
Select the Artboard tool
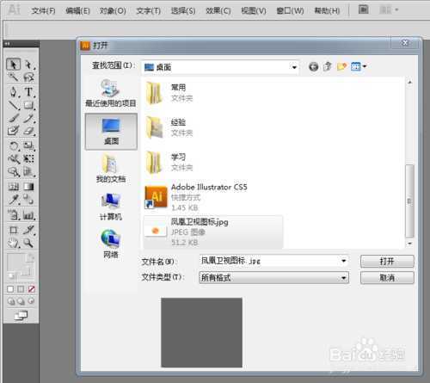click(14, 230)
